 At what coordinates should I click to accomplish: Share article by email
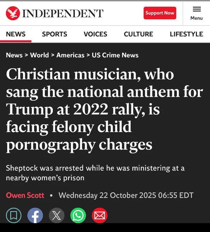click(x=99, y=215)
